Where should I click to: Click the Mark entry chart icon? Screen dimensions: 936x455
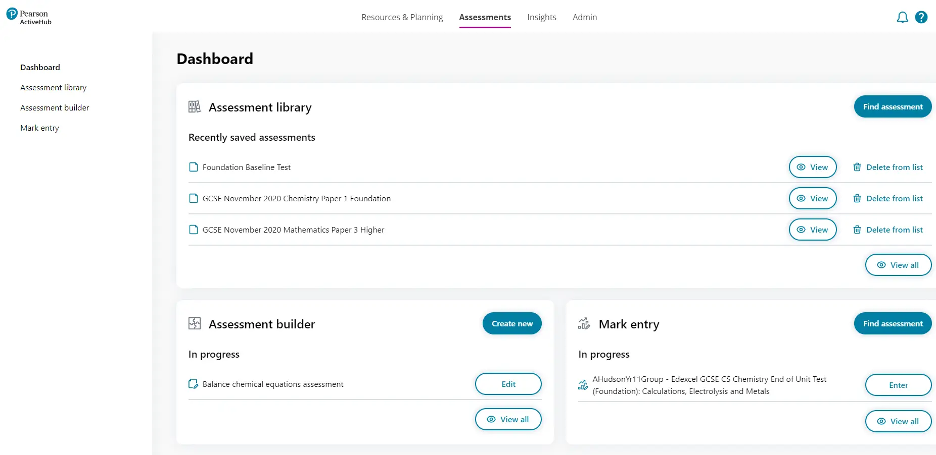click(584, 324)
